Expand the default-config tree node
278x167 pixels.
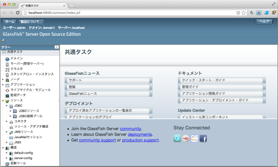tap(7, 153)
